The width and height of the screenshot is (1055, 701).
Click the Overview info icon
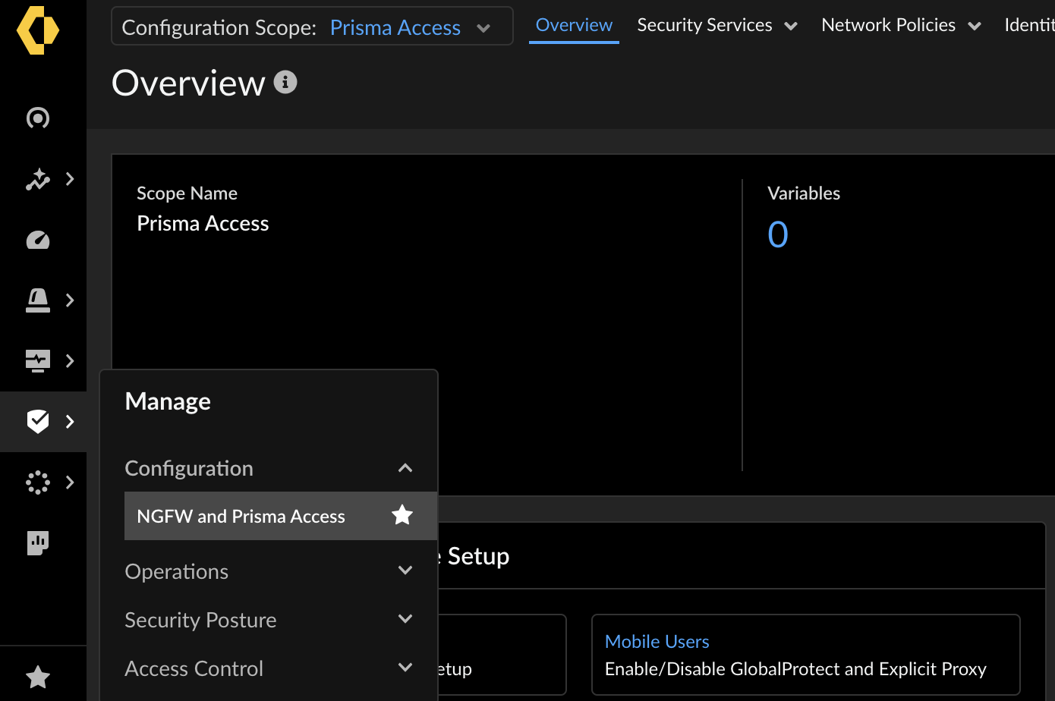point(285,82)
